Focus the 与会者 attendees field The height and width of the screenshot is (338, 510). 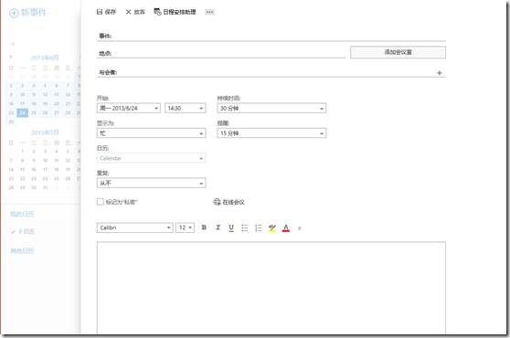click(x=271, y=72)
